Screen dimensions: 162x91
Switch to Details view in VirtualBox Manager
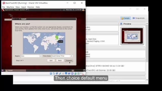(126, 18)
